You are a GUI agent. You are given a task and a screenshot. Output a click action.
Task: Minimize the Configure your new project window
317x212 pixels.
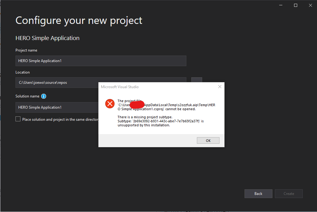(281, 5)
